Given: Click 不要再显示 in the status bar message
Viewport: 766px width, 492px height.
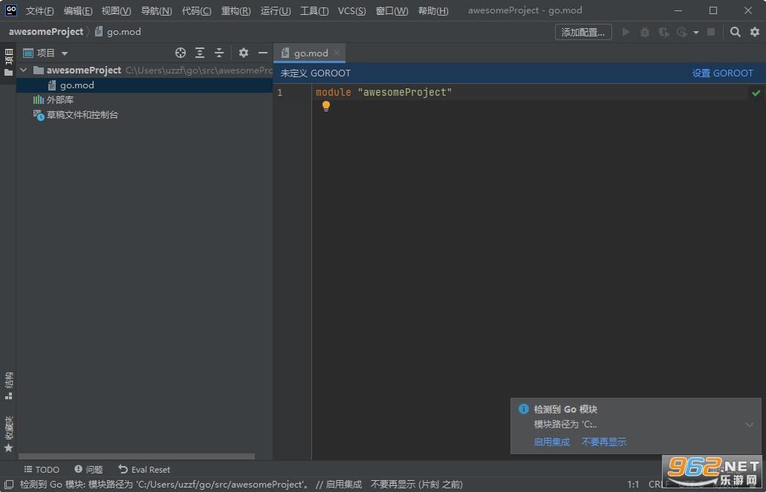Looking at the screenshot, I should (393, 485).
